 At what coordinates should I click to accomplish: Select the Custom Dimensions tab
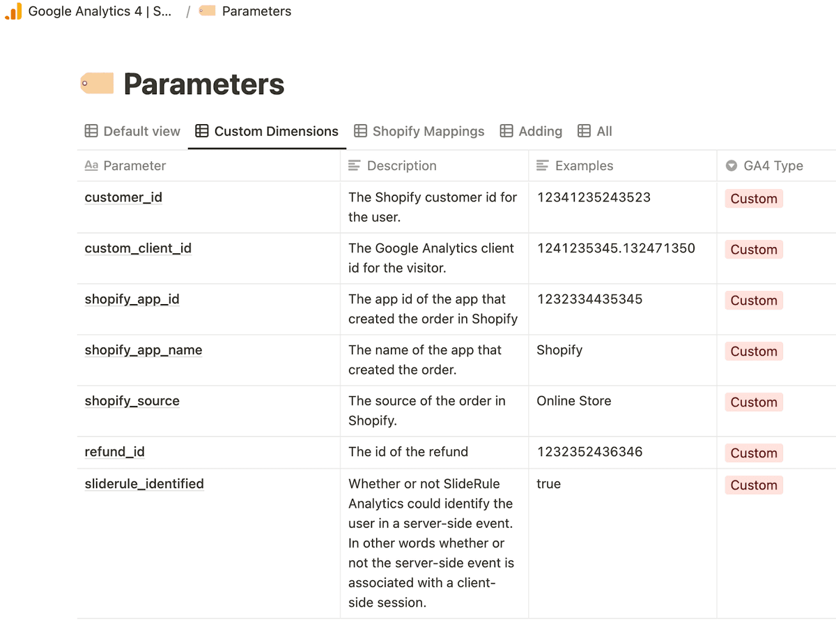(267, 131)
